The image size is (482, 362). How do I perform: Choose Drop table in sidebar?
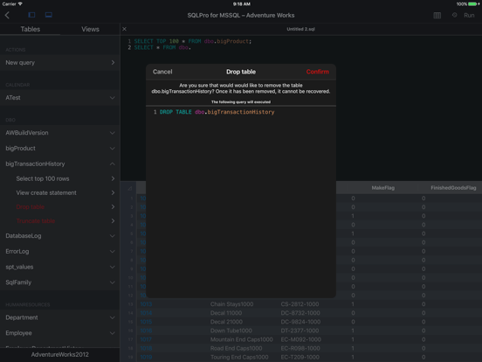[60, 207]
